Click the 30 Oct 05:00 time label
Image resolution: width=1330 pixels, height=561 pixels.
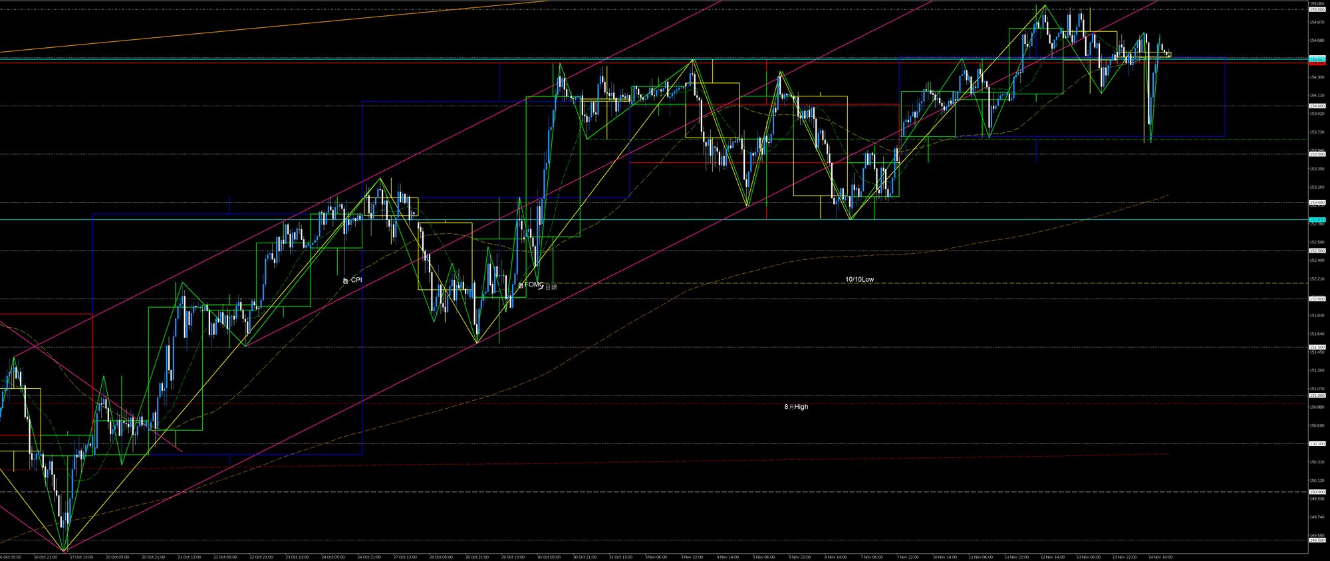549,557
